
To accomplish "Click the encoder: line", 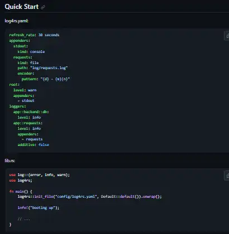I will (26, 74).
